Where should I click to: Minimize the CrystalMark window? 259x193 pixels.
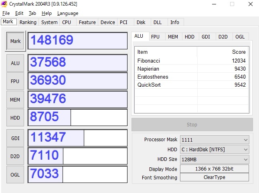click(214, 4)
